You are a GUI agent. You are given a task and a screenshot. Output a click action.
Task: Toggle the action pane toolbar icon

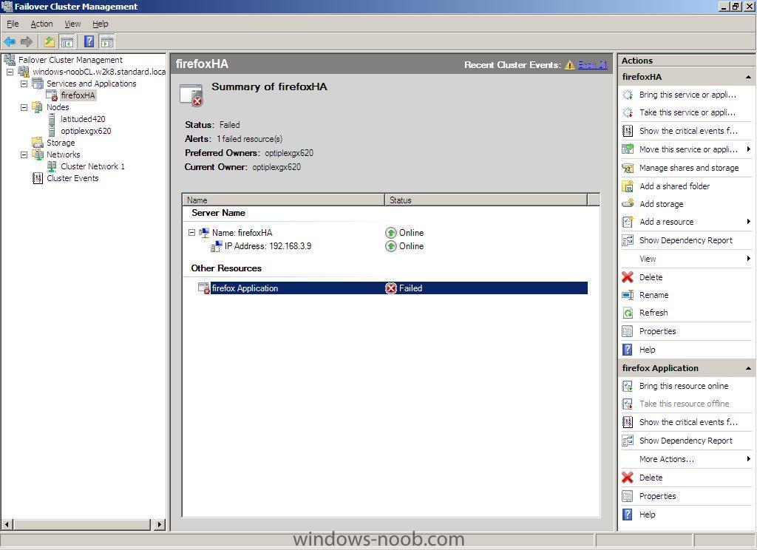[106, 41]
